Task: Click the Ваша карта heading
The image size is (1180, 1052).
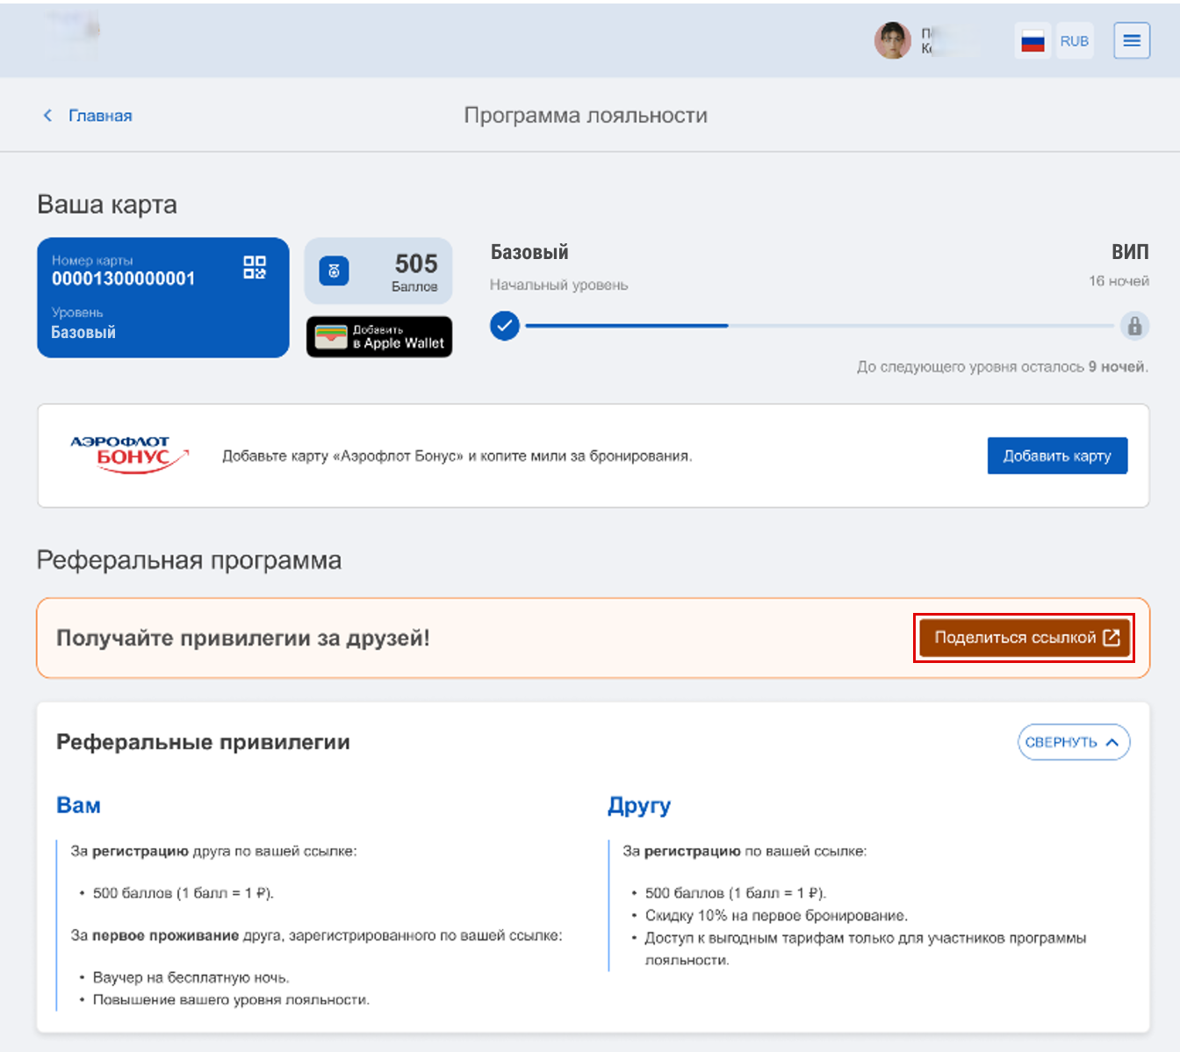Action: [x=107, y=205]
